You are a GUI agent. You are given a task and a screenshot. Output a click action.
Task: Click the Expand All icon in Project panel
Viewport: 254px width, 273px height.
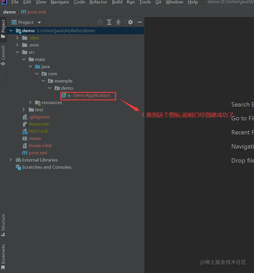click(109, 22)
